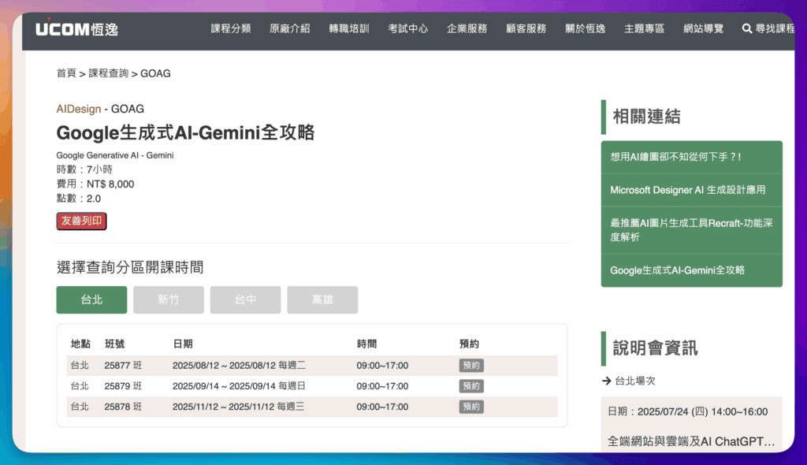This screenshot has height=465, width=807.
Task: Click the 點數：2.0 points text
Action: [x=79, y=199]
